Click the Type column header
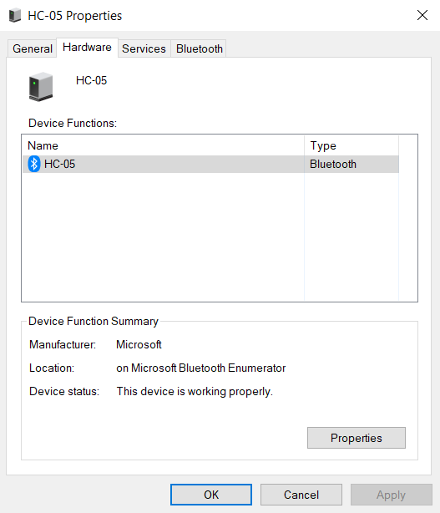440x513 pixels. point(351,145)
